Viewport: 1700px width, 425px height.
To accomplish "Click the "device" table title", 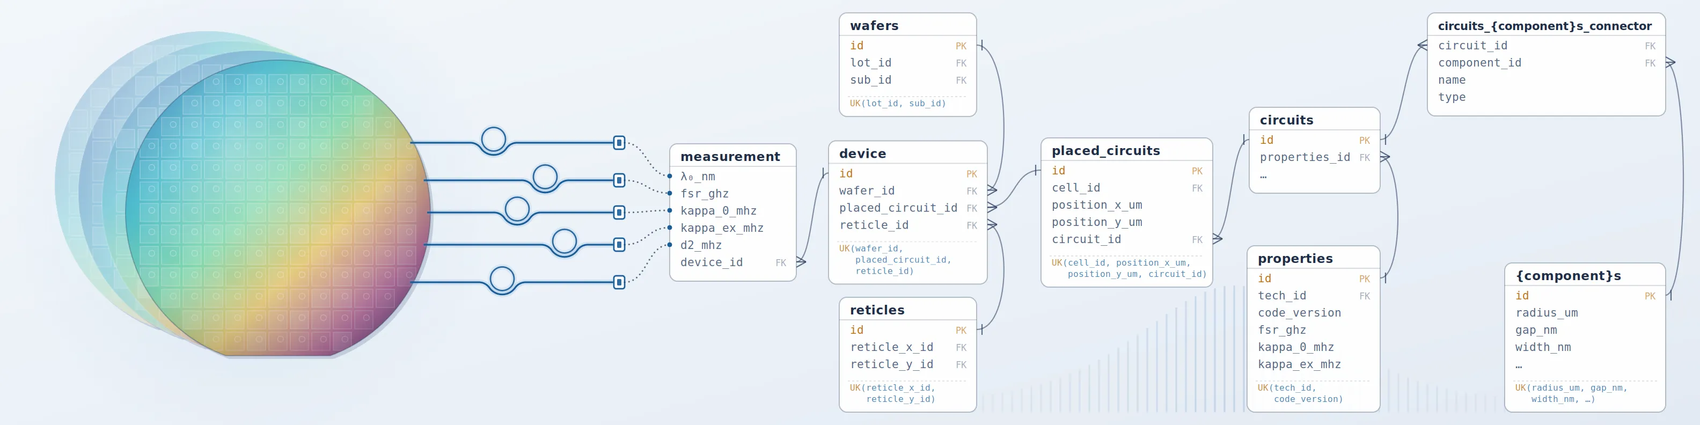I will point(862,154).
